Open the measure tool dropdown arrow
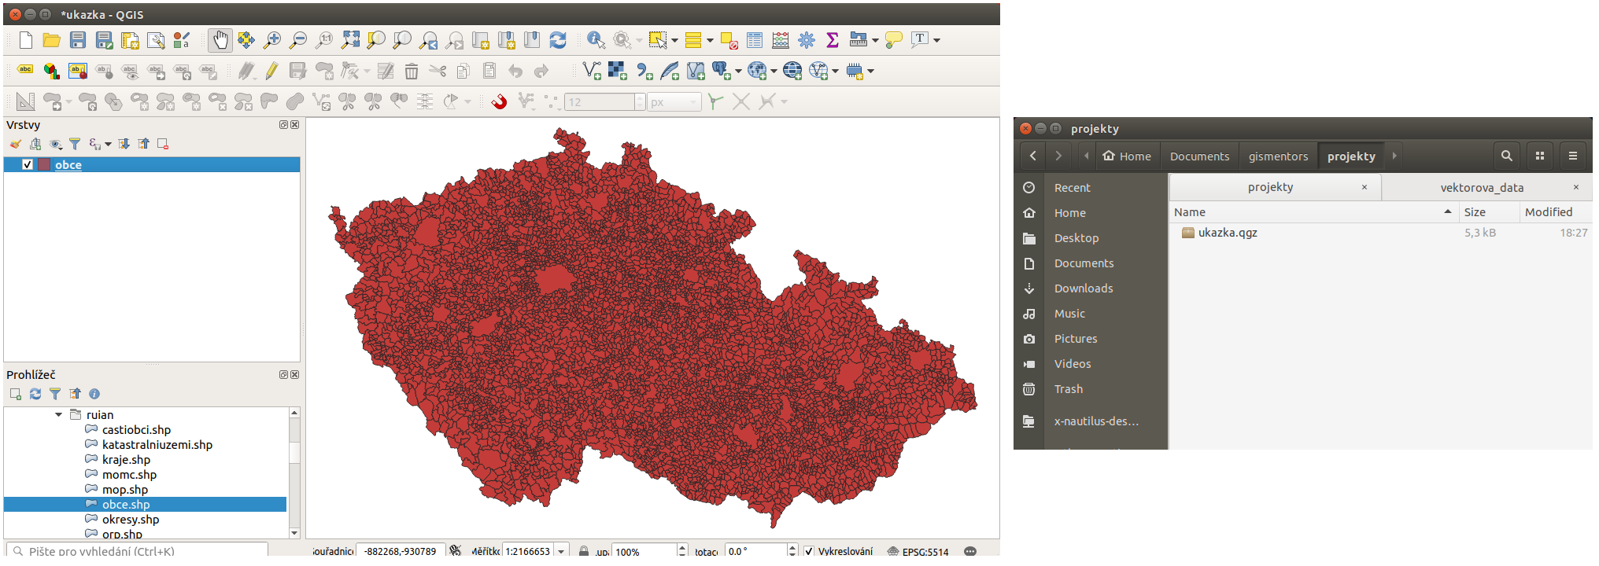 coord(875,40)
